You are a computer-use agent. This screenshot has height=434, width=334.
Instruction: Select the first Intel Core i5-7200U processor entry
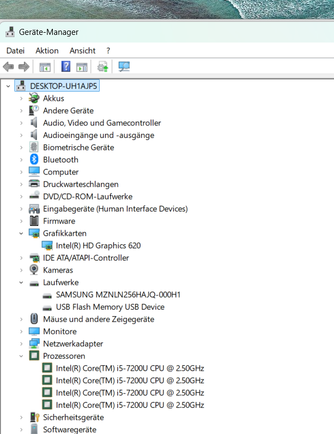coord(130,368)
